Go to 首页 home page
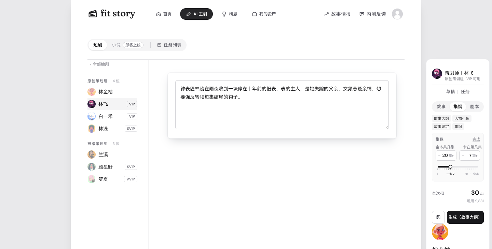 [x=164, y=14]
